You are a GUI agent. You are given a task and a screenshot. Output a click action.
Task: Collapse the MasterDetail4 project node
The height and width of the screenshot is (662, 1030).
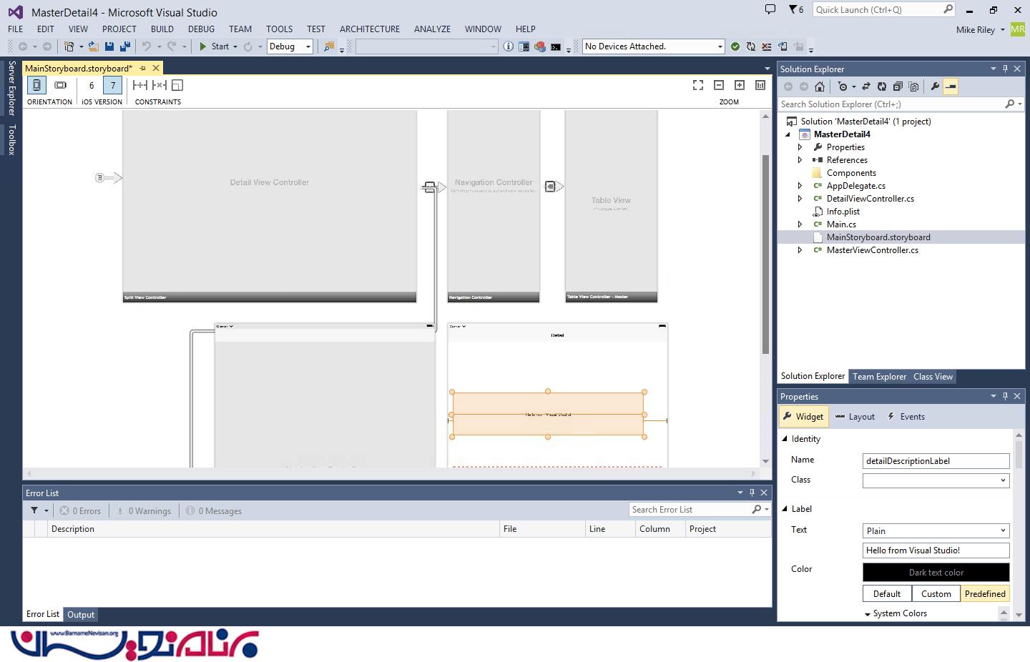click(788, 134)
